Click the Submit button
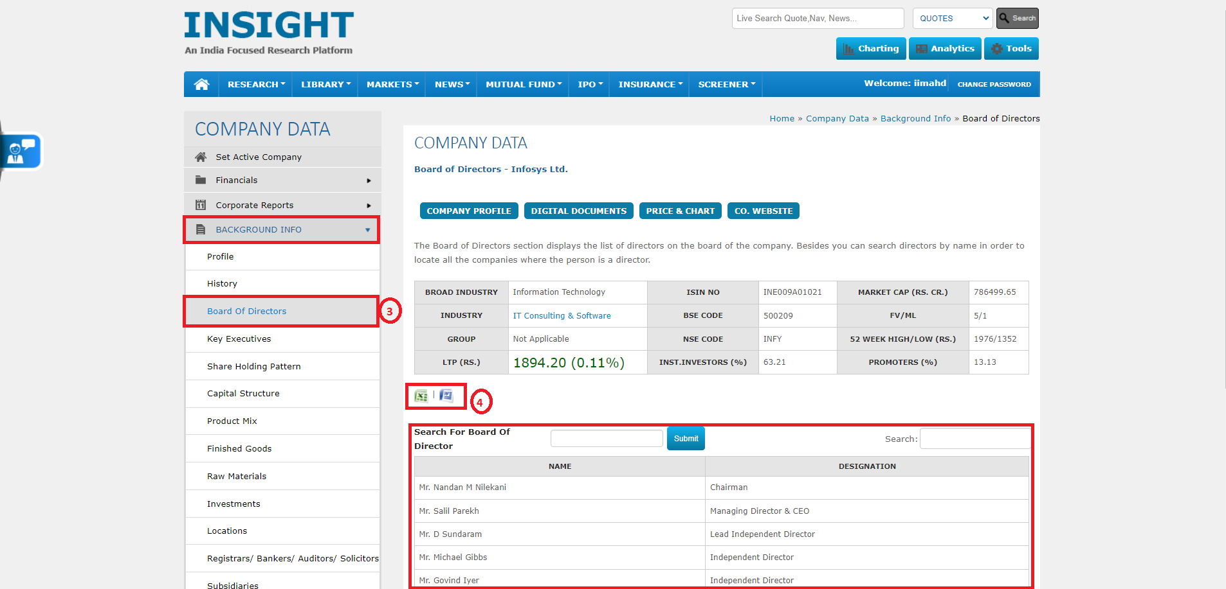The image size is (1226, 589). pos(686,439)
